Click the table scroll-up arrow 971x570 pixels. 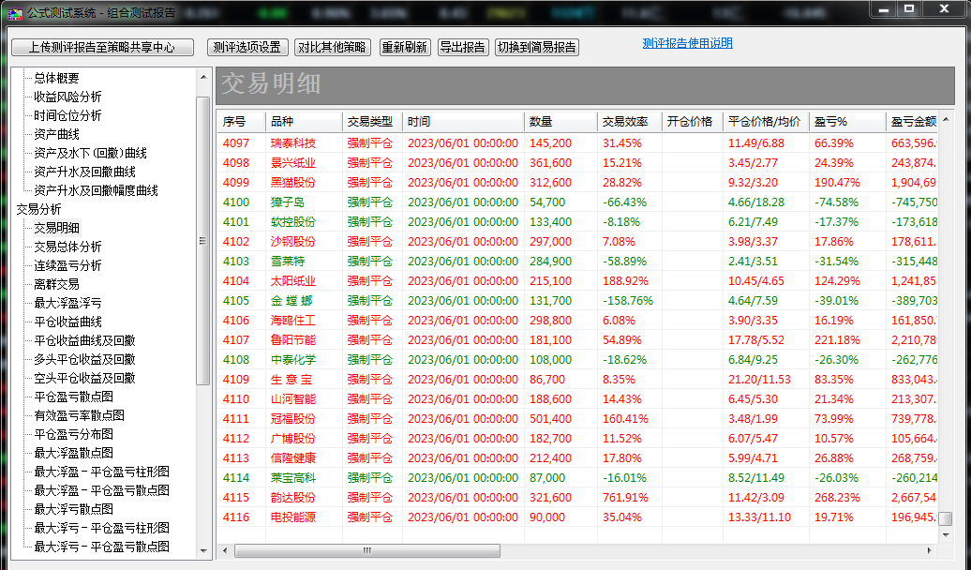click(x=946, y=120)
